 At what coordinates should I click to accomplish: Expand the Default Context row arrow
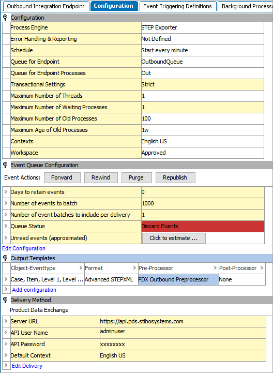pyautogui.click(x=6, y=355)
